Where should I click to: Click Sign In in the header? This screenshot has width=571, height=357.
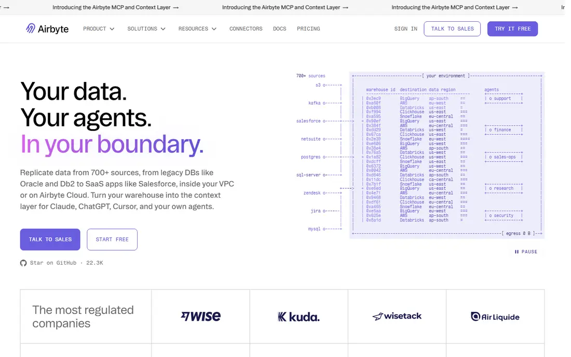(406, 29)
